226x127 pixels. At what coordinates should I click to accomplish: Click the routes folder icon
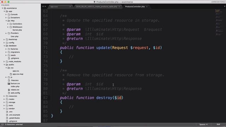click(7, 99)
